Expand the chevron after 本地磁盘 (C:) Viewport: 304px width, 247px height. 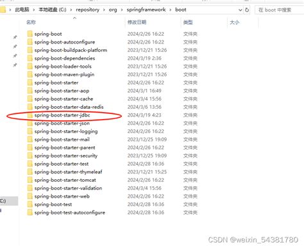(x=71, y=10)
